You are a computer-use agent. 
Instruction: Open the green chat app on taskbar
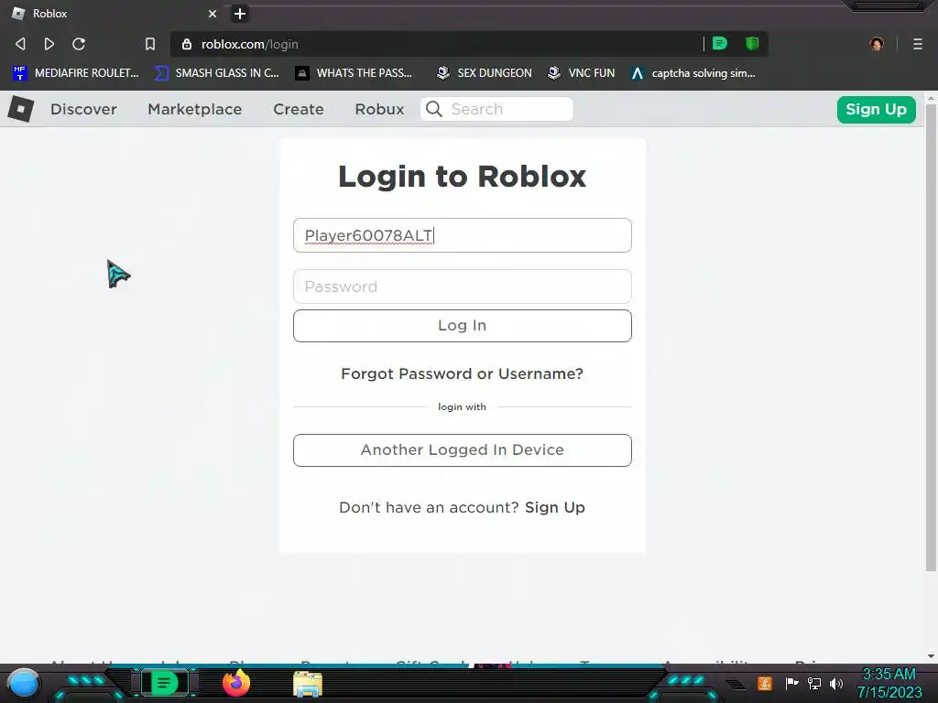[x=164, y=683]
